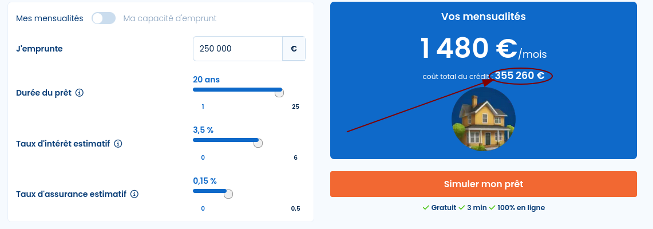Switch to Ma capacité d'emprunt
Image resolution: width=653 pixels, height=229 pixels.
click(170, 18)
